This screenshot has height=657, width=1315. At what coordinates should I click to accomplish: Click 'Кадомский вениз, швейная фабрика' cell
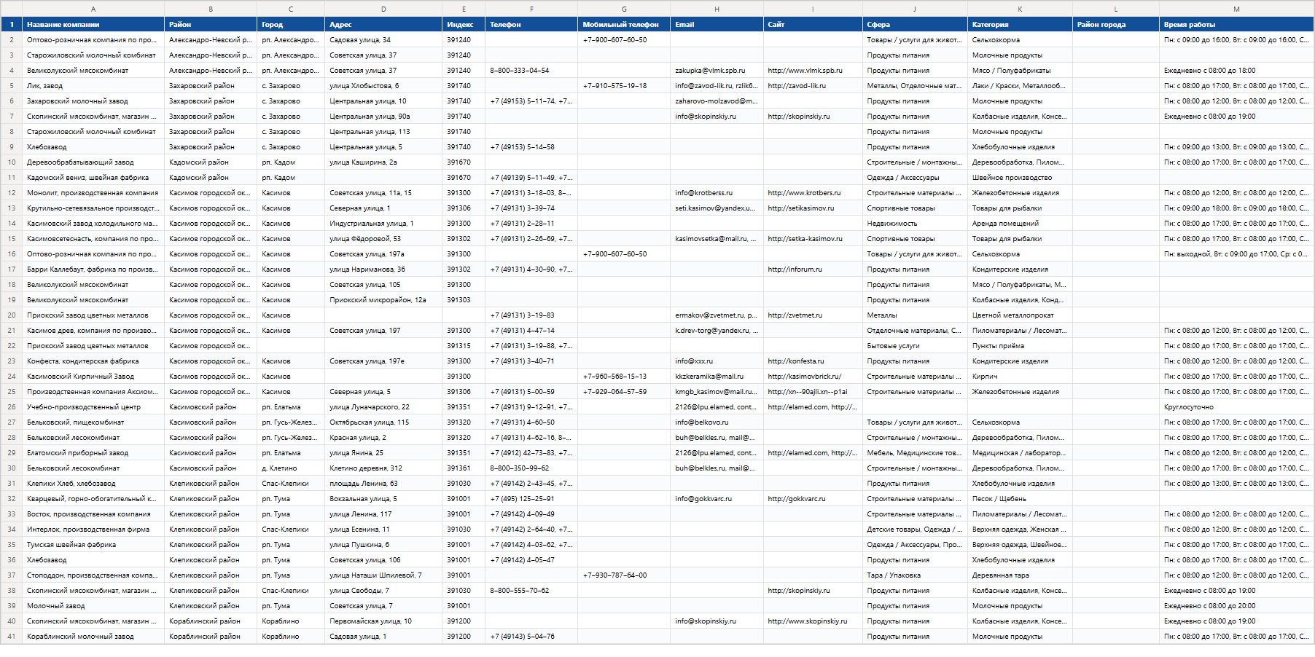(x=93, y=178)
